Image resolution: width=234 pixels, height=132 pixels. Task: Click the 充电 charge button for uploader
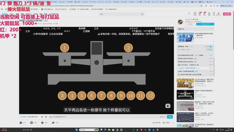(x=190, y=24)
